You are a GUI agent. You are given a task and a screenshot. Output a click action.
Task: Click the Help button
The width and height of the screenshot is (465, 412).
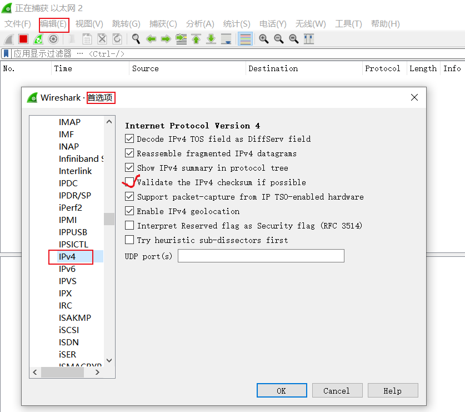[x=393, y=390]
